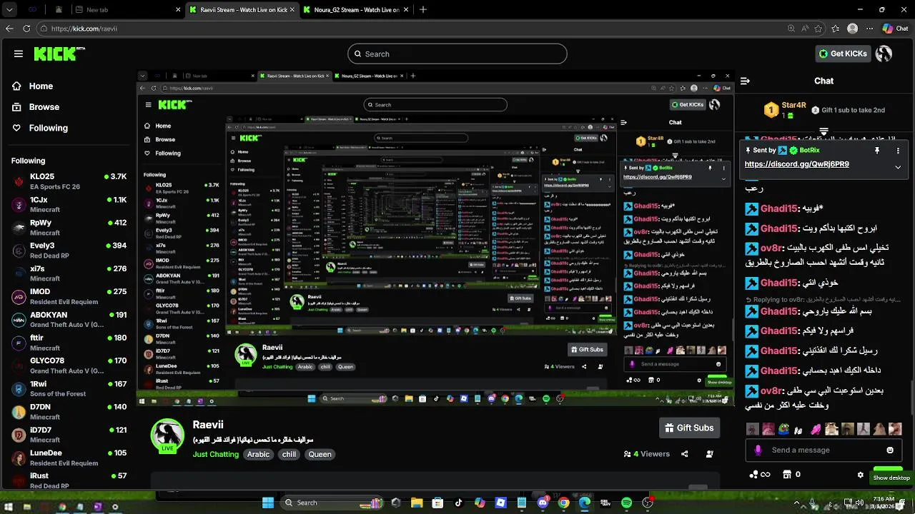Open the channel points infinity icon

[x=760, y=474]
